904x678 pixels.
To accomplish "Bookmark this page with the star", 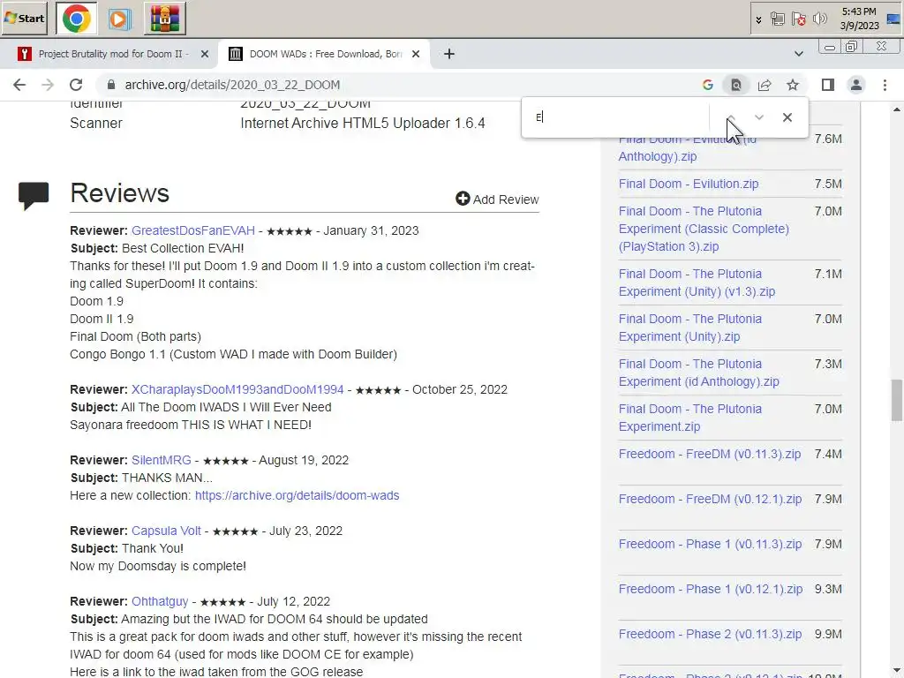I will 793,85.
